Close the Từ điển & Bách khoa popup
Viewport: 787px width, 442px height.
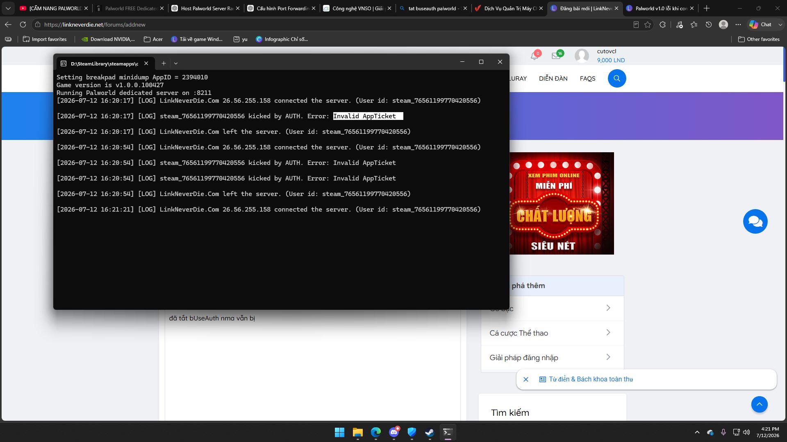tap(526, 379)
